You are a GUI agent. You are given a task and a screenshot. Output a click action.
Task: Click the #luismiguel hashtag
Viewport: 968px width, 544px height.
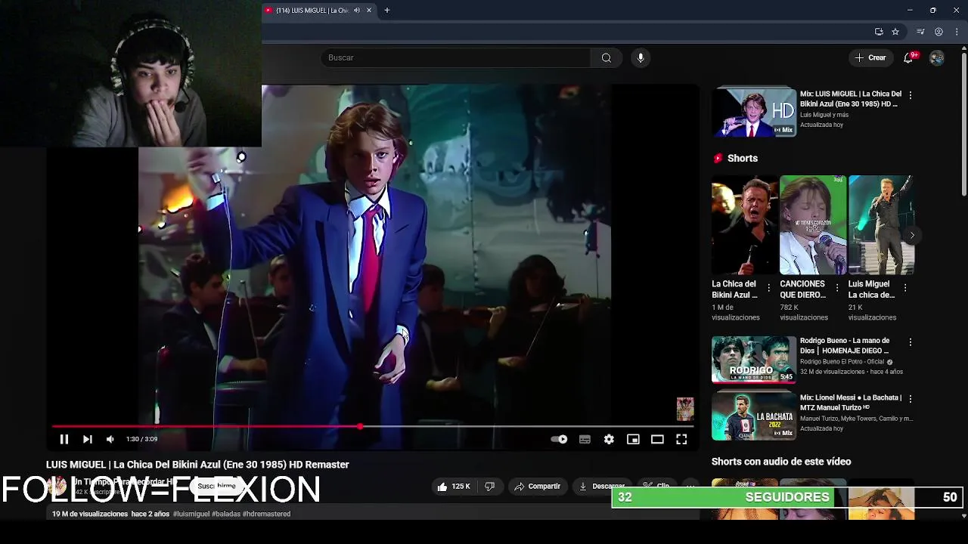point(191,514)
